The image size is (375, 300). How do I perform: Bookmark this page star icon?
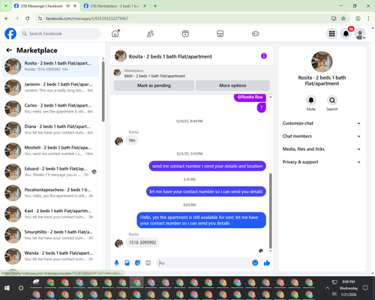coord(343,18)
